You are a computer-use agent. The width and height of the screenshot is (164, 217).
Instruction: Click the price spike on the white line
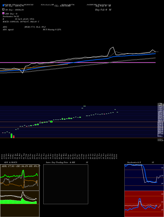(113, 48)
